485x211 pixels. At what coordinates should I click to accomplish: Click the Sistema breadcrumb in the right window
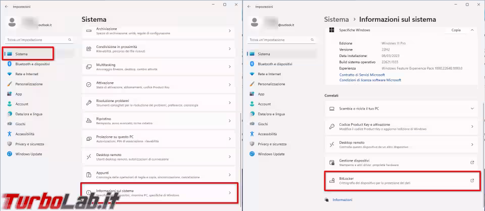[x=336, y=19]
